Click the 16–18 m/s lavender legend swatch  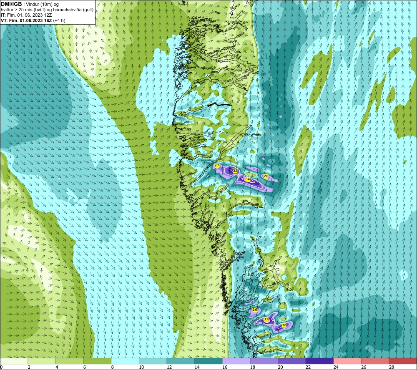tap(236, 361)
